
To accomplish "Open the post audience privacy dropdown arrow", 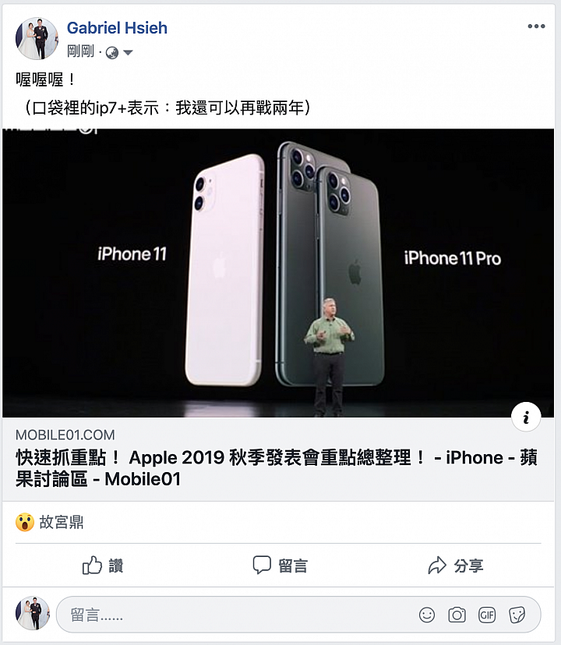I will coord(128,52).
